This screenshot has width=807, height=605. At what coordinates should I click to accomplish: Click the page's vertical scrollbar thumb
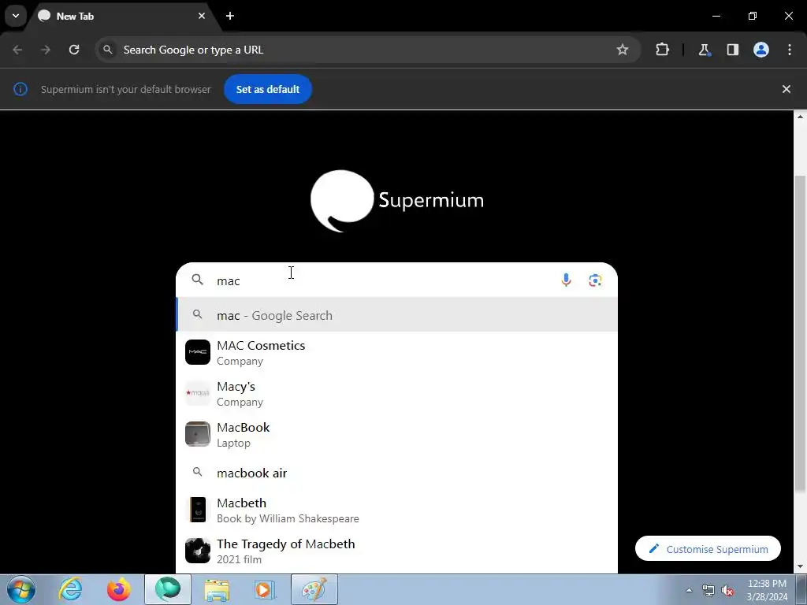coord(800,333)
